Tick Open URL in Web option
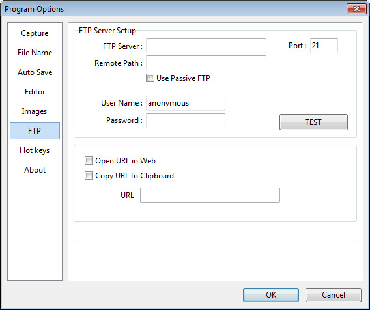Image resolution: width=370 pixels, height=310 pixels. [89, 161]
